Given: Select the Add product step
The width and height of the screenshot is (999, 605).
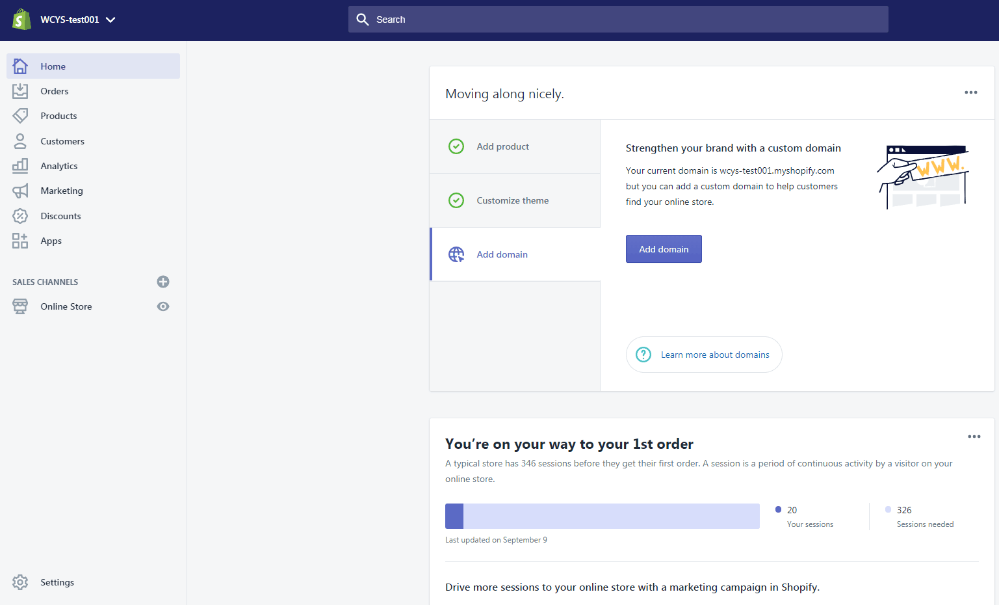Looking at the screenshot, I should [x=515, y=146].
